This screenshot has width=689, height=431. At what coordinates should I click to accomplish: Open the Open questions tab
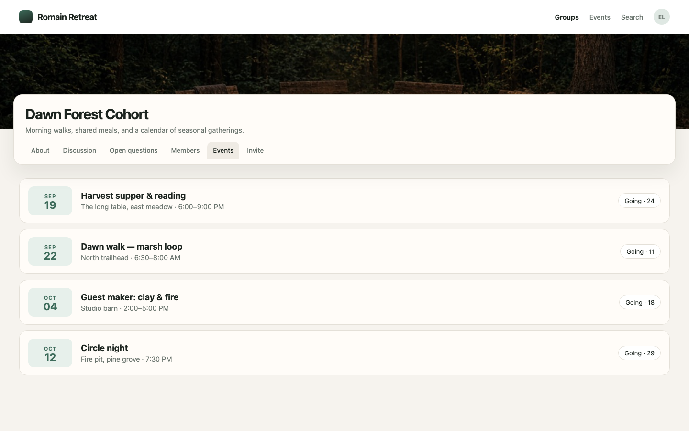click(x=133, y=150)
